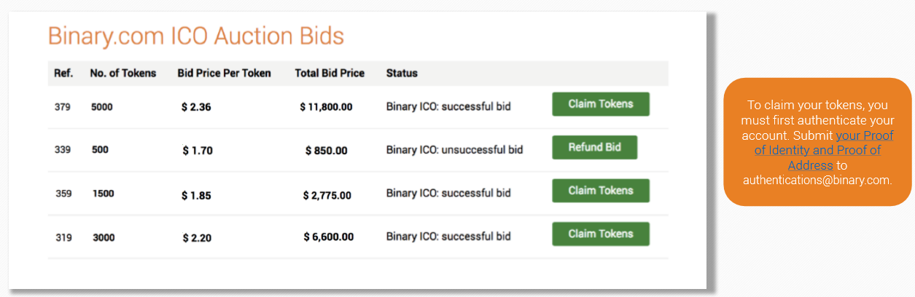
Task: Click Refund Bid for ref 339
Action: click(x=594, y=147)
